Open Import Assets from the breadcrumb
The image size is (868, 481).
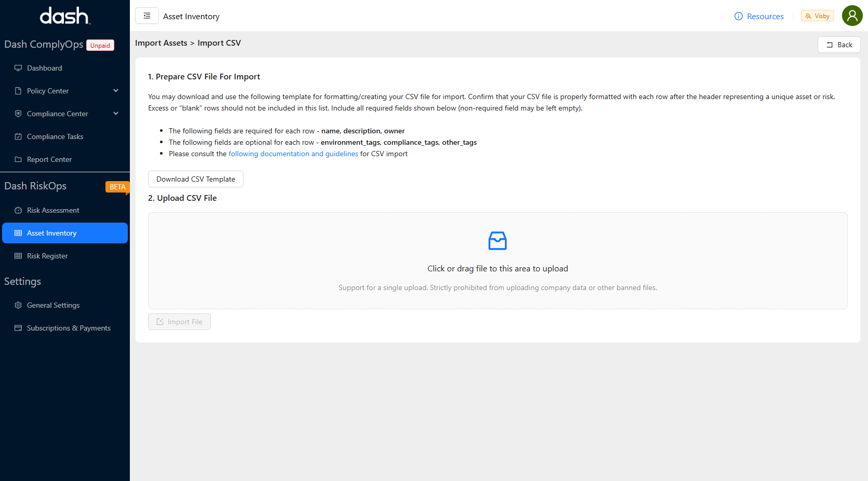click(x=161, y=43)
